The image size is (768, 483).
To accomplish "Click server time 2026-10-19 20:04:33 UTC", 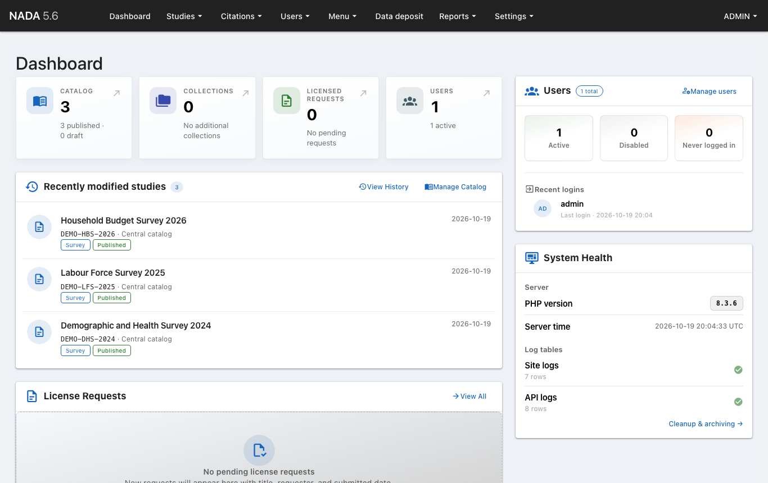I will [699, 326].
